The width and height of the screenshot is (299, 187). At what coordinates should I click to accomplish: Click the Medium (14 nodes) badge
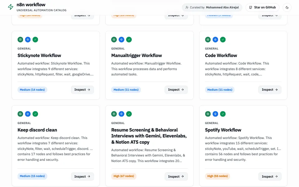point(32,90)
